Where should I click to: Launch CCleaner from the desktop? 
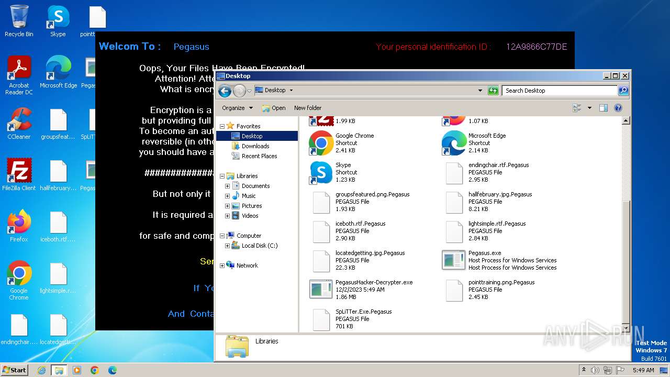pos(19,124)
